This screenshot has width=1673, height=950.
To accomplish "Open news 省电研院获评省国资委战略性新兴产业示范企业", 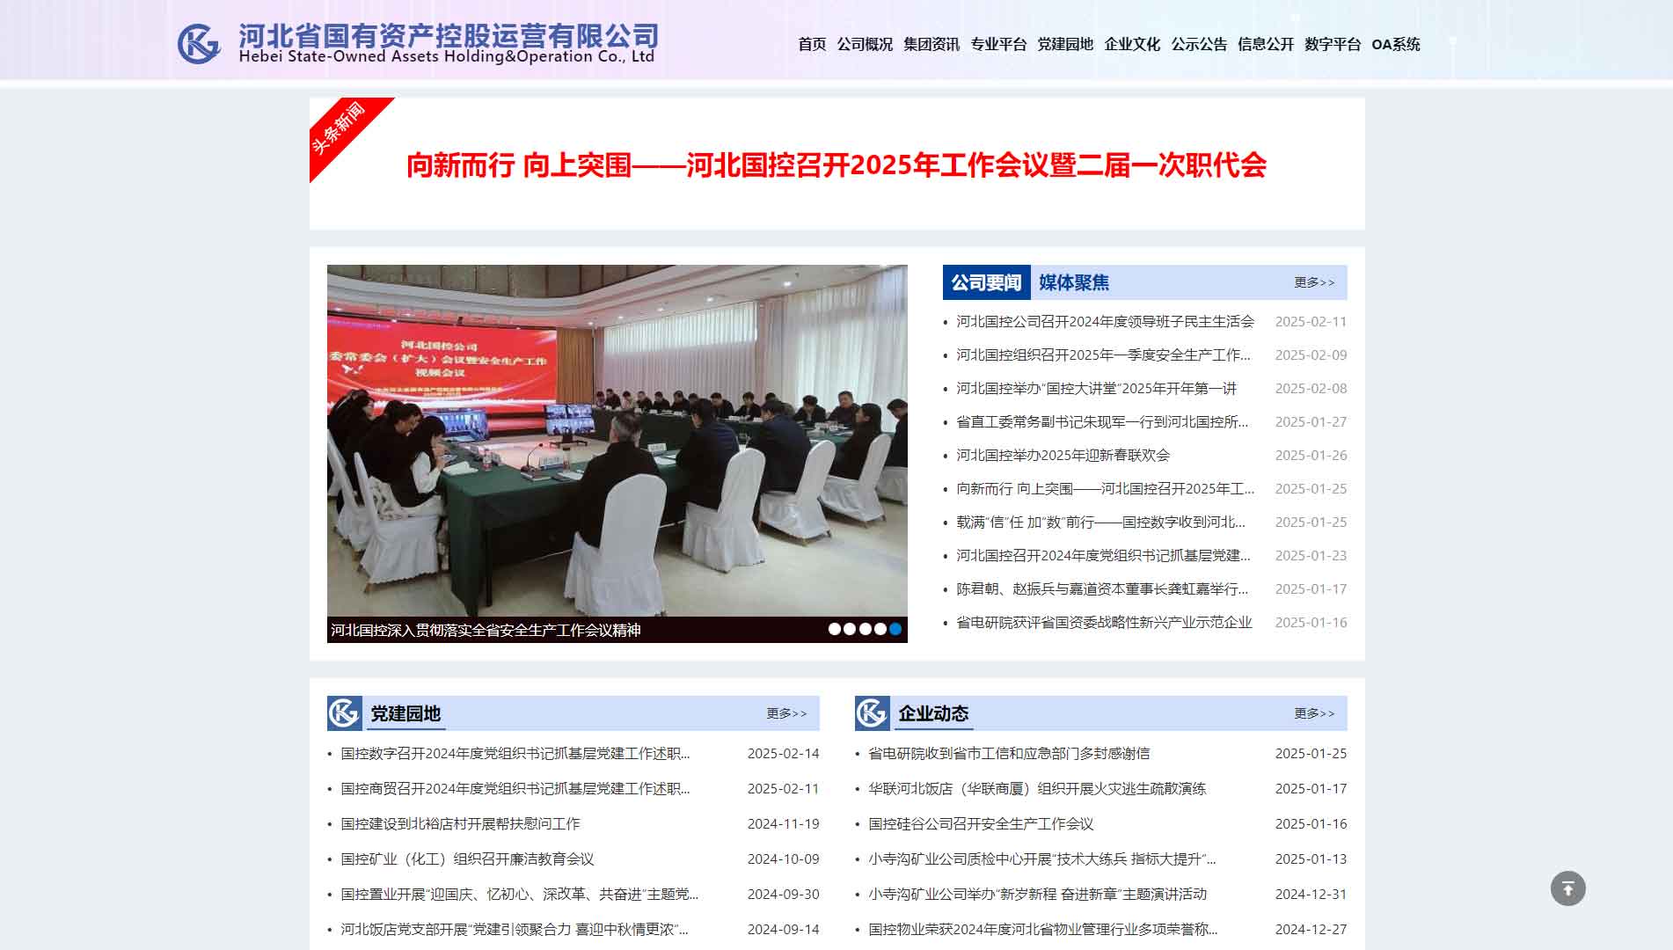I will 1104,623.
